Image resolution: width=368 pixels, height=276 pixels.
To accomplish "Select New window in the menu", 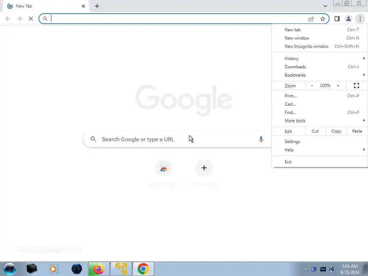I will pos(319,38).
